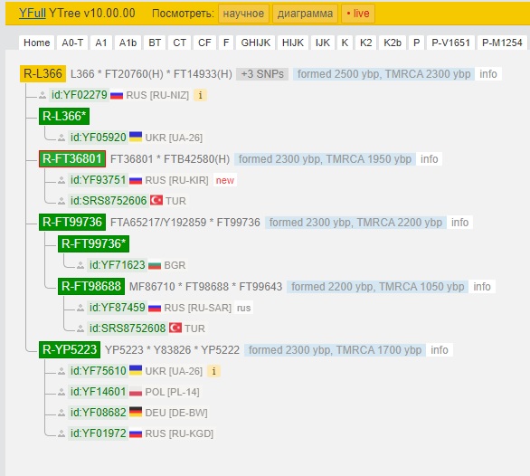The height and width of the screenshot is (476, 530).
Task: Open the R-FT36801 subclade node
Action: point(72,158)
